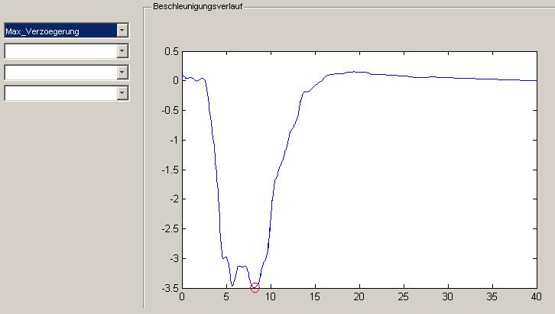Click the -2 tick label on the y-axis
The image size is (555, 314).
click(174, 199)
